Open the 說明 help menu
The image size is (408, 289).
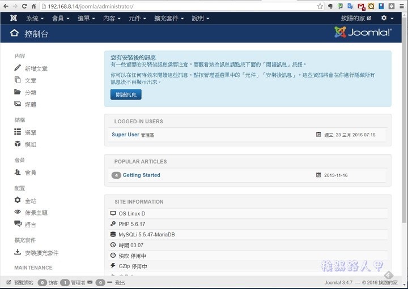pyautogui.click(x=200, y=18)
